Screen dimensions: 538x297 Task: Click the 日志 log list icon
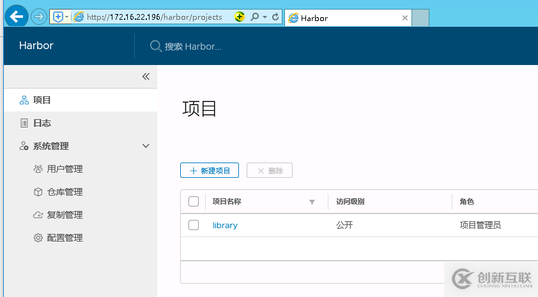(24, 123)
